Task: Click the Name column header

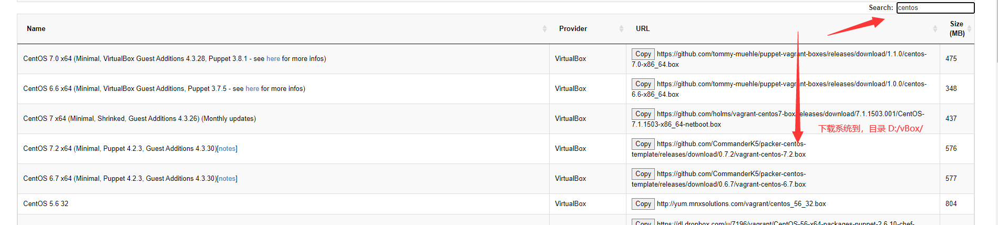Action: (x=36, y=29)
